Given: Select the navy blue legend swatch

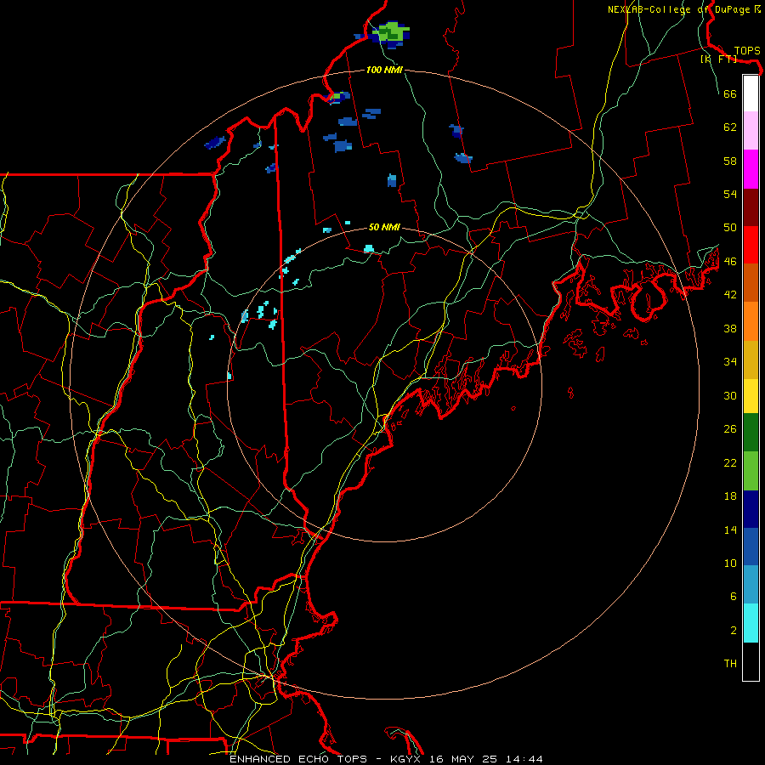Looking at the screenshot, I should 751,509.
